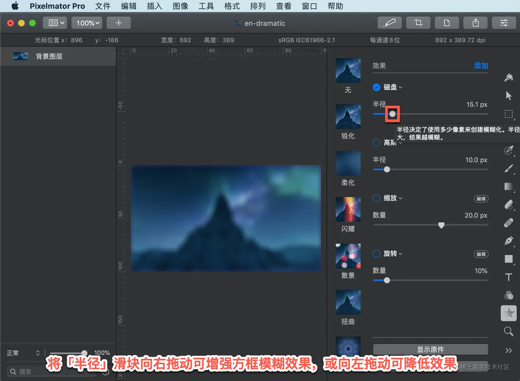Select the Type text tool
The height and width of the screenshot is (381, 520).
509,277
